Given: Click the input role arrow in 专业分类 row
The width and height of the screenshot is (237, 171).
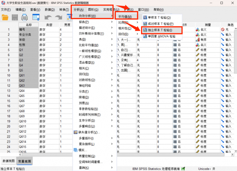Looking at the screenshot, I should click(223, 34).
